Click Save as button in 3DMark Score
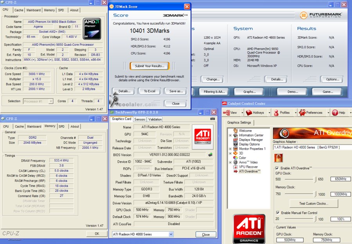This screenshot has height=244, width=352. click(176, 91)
